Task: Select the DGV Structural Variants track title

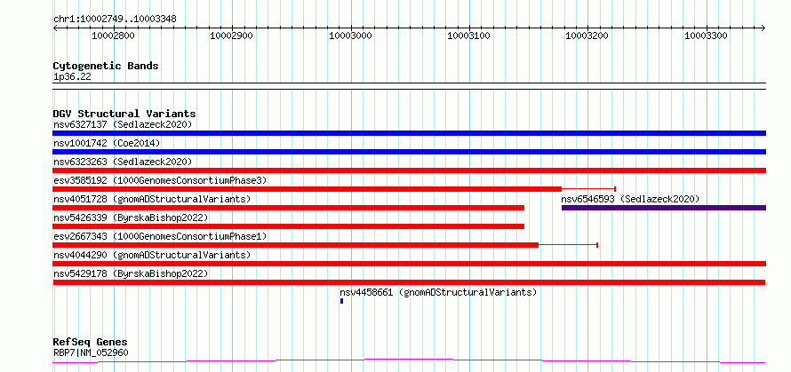Action: click(x=124, y=114)
